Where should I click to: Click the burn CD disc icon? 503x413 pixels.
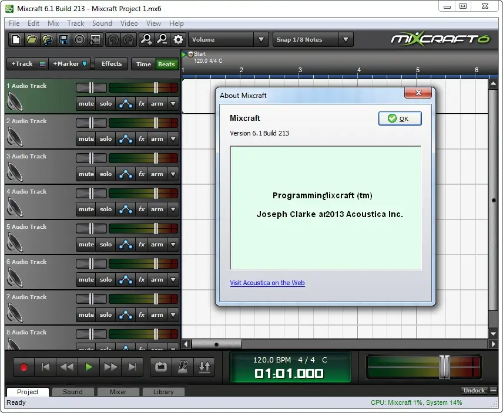click(x=79, y=40)
